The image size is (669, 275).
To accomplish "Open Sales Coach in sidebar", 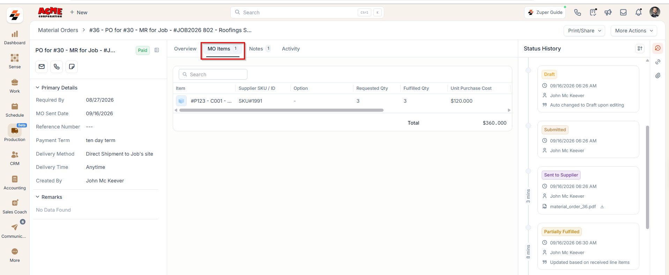I will tap(15, 203).
